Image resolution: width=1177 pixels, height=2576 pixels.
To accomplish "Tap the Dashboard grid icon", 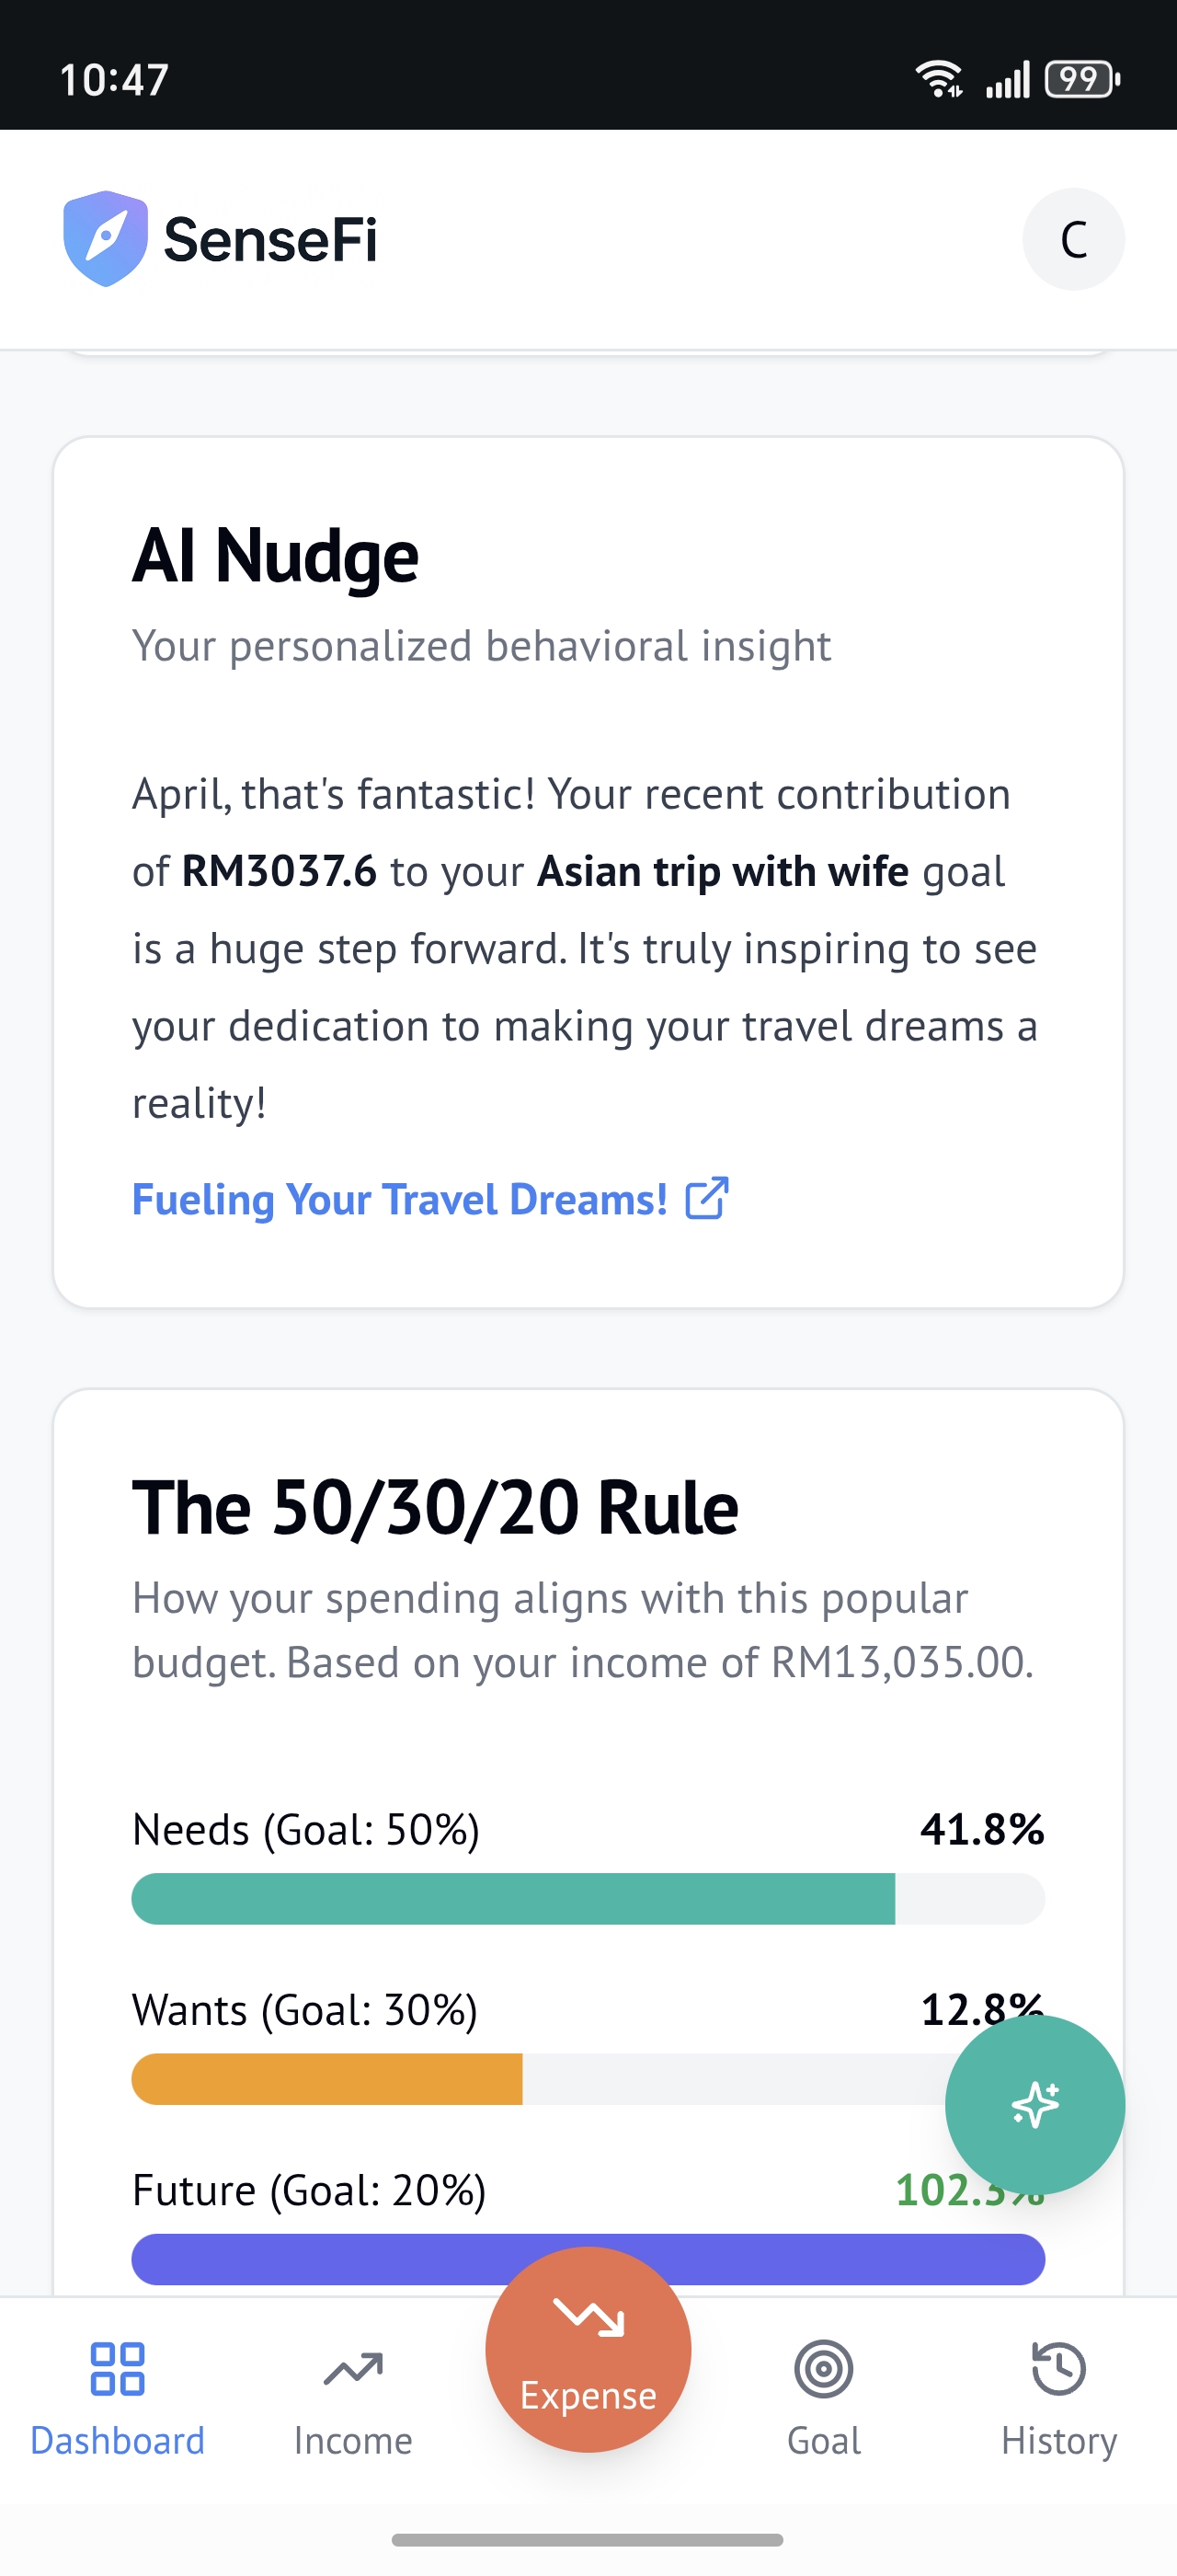I will 118,2369.
